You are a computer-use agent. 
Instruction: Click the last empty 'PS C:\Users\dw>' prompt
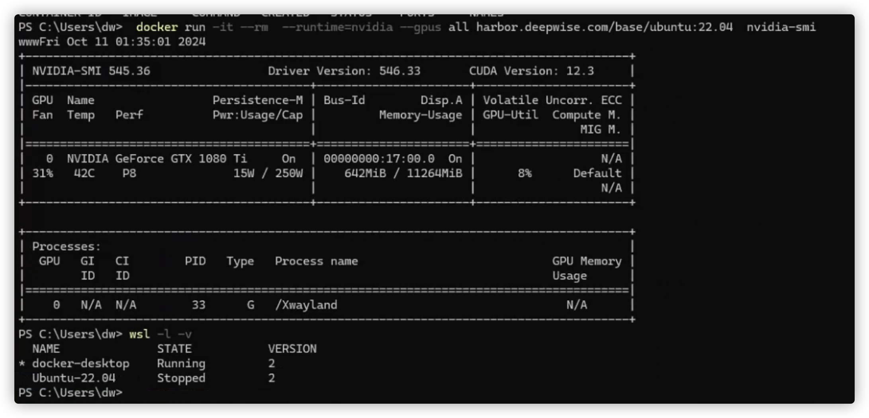(x=70, y=393)
